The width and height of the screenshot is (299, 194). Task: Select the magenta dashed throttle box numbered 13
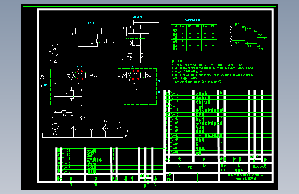point(136,57)
